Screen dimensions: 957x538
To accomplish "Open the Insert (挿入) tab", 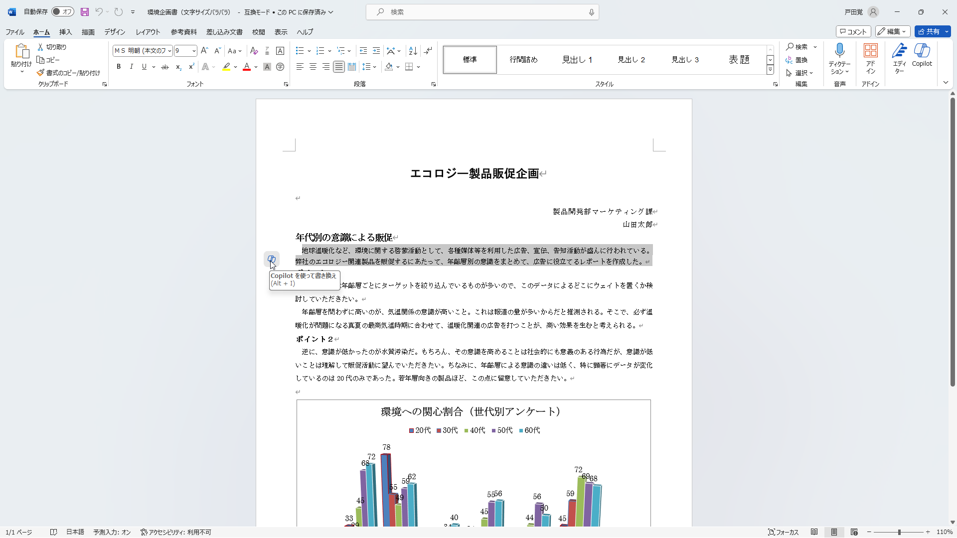I will [66, 32].
